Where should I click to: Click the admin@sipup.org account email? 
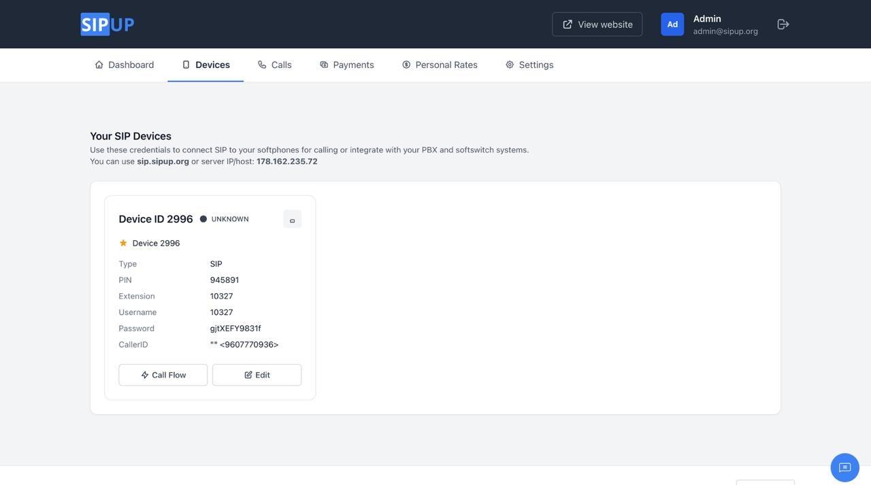pyautogui.click(x=725, y=31)
